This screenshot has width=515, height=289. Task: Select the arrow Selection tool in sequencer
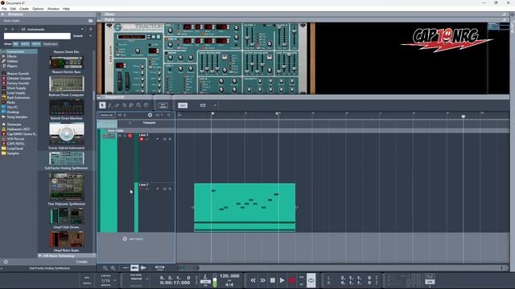point(102,105)
